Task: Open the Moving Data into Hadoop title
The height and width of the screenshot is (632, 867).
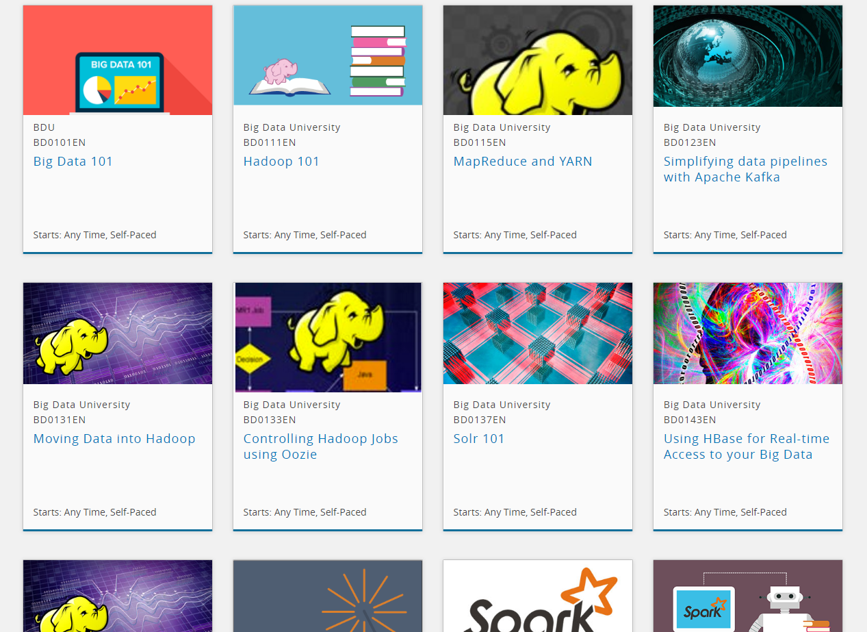Action: 114,439
